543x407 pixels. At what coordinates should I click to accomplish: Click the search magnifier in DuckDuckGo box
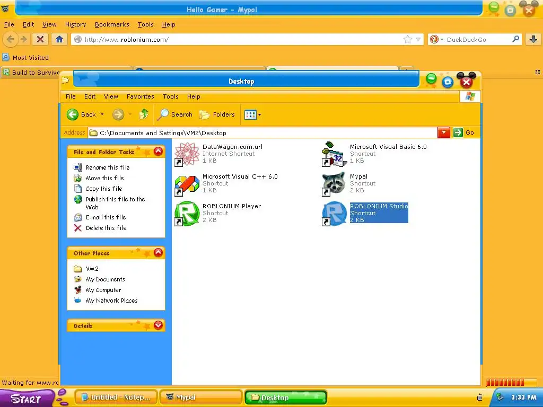(515, 39)
